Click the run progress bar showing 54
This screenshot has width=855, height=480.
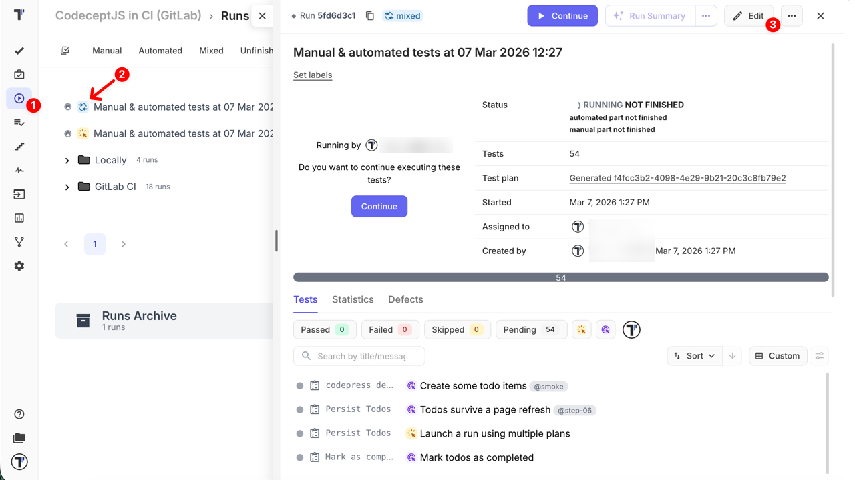(560, 277)
